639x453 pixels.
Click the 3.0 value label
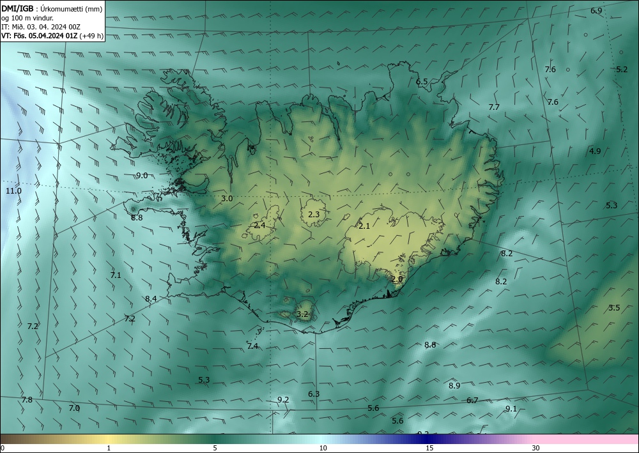click(x=227, y=199)
